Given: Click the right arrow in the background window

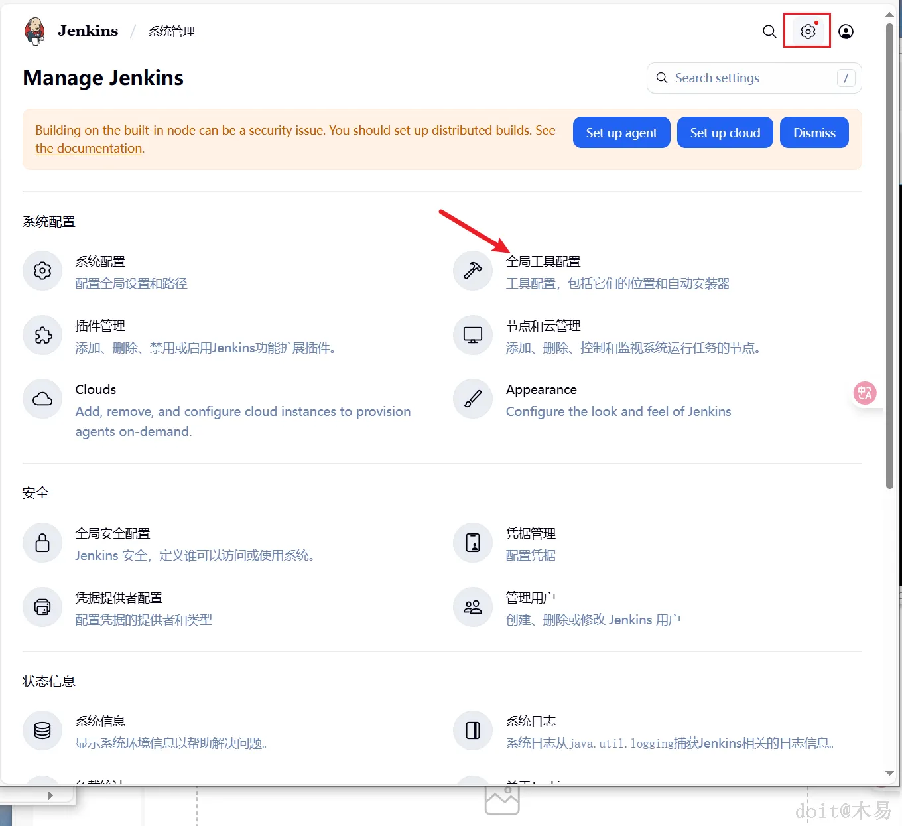Looking at the screenshot, I should click(x=50, y=795).
